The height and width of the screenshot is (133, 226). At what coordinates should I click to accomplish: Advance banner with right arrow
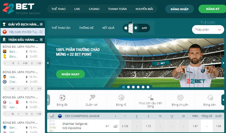point(223,63)
